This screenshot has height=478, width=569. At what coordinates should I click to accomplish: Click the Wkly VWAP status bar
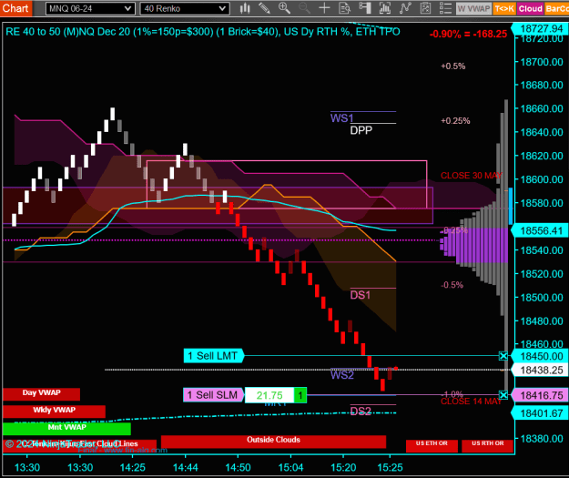click(x=54, y=411)
